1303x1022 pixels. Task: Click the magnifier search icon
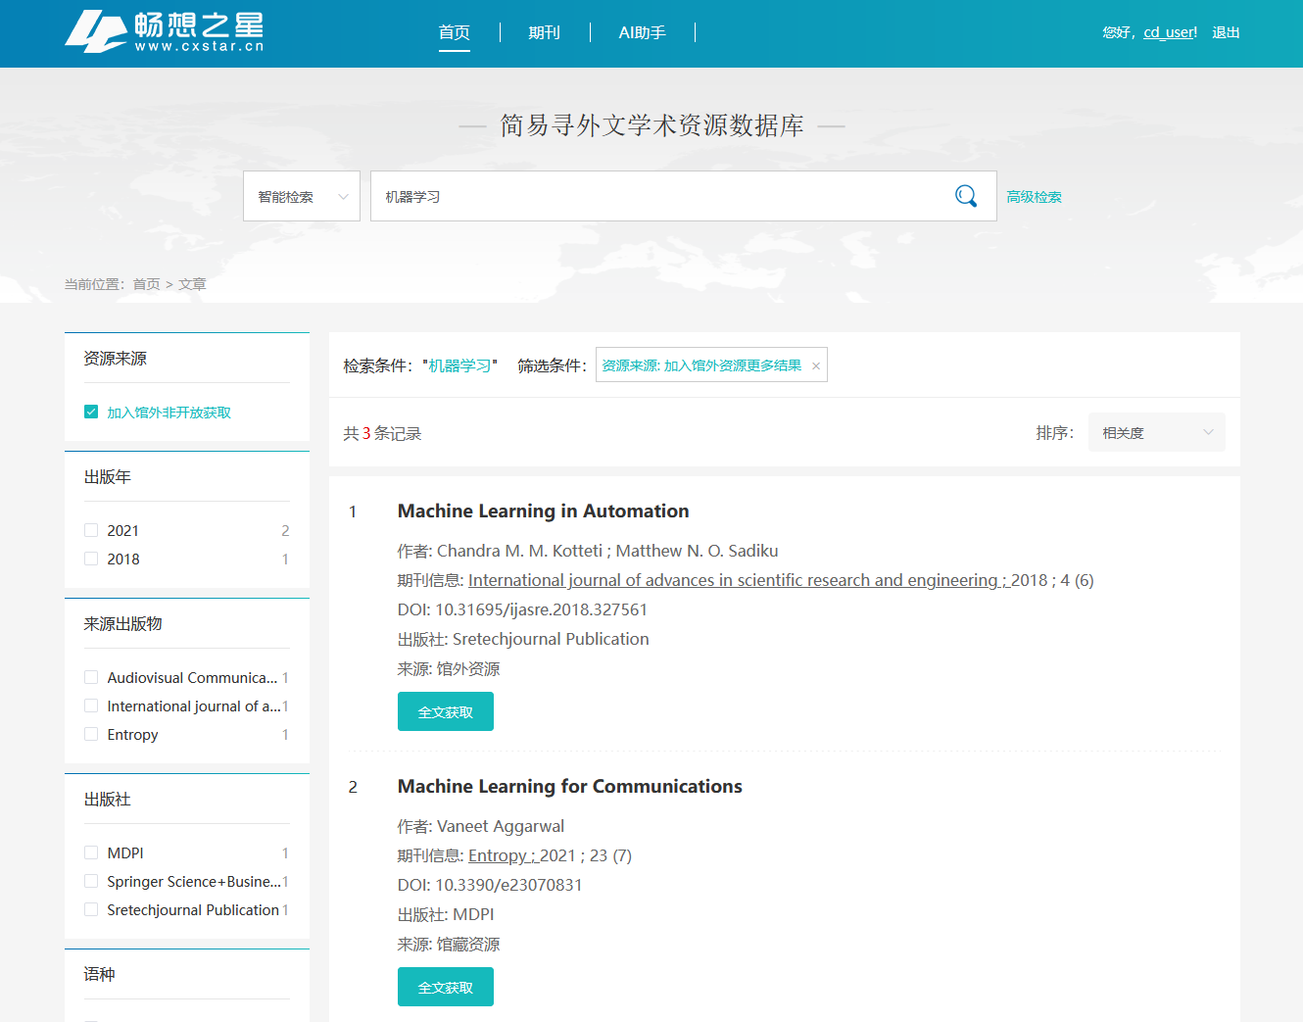pos(966,196)
